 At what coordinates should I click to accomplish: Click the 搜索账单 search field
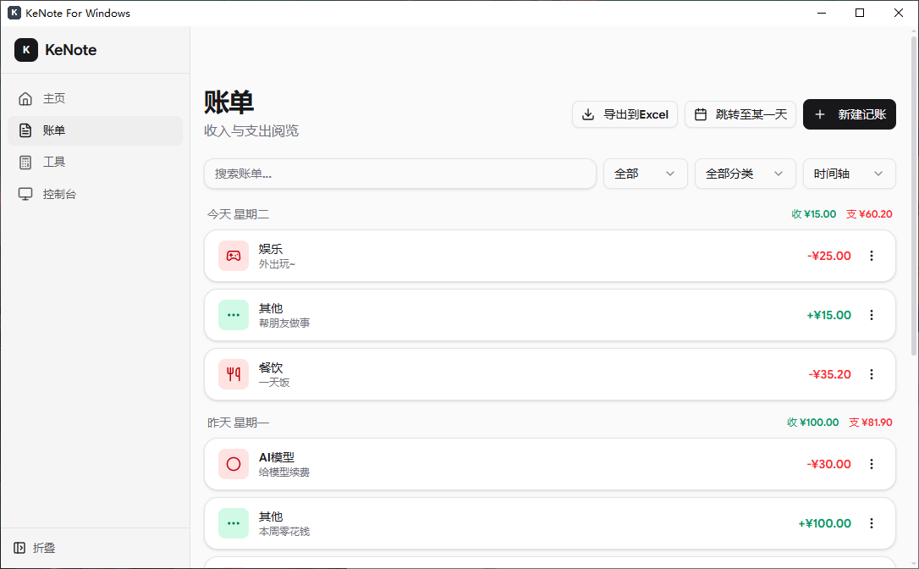(x=399, y=174)
